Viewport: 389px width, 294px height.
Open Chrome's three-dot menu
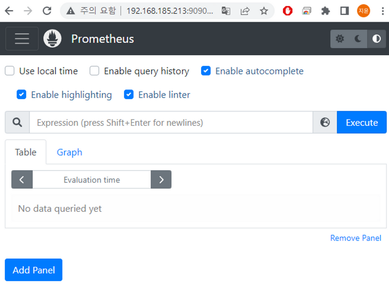pos(383,11)
